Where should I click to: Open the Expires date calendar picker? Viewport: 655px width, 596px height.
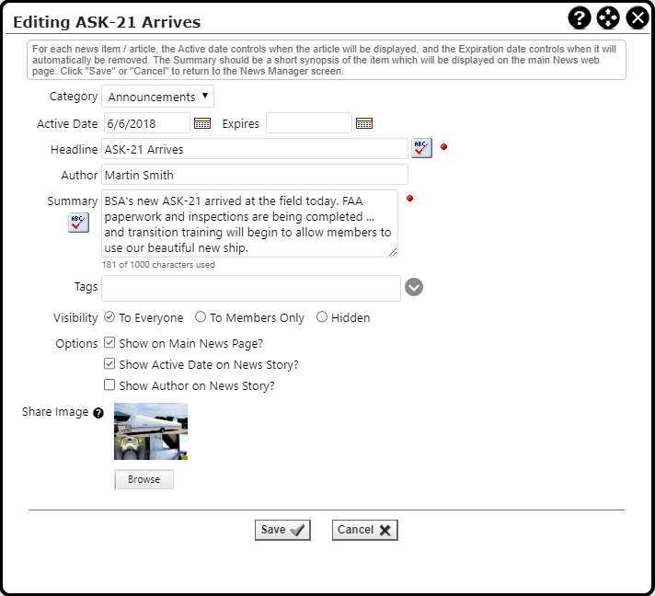[x=364, y=123]
